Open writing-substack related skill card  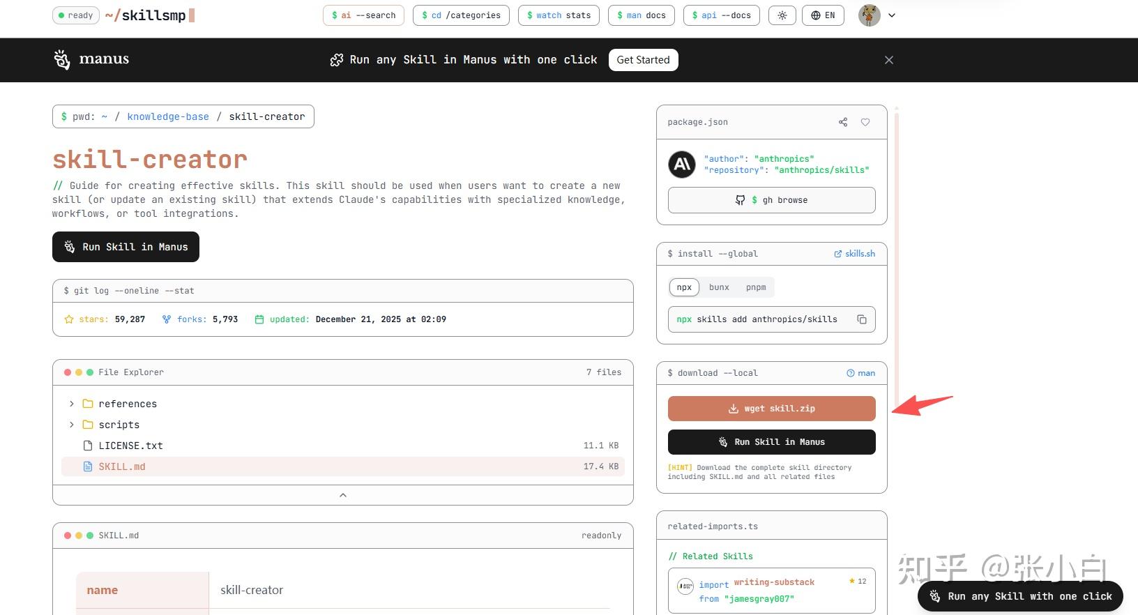click(x=771, y=591)
